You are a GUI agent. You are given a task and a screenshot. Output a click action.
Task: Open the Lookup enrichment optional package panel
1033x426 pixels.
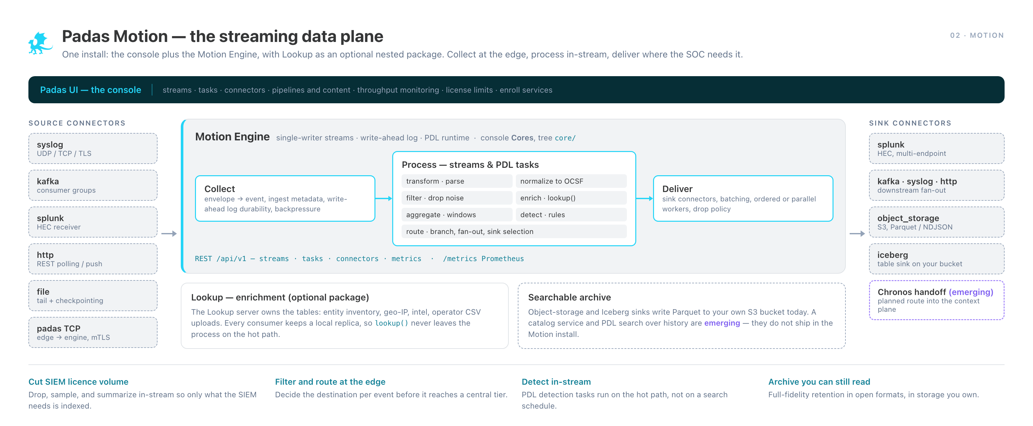(344, 316)
